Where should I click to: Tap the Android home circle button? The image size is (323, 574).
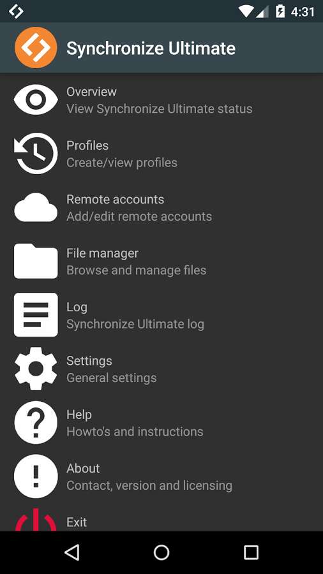coord(161,552)
